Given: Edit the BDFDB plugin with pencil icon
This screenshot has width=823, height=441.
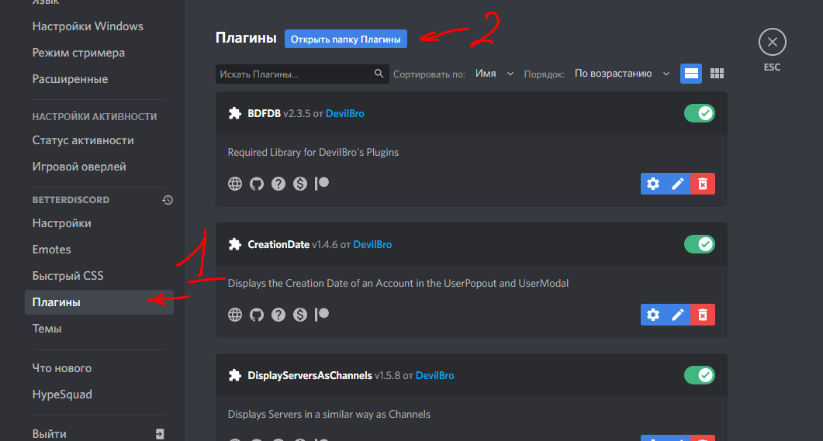Looking at the screenshot, I should click(x=678, y=184).
